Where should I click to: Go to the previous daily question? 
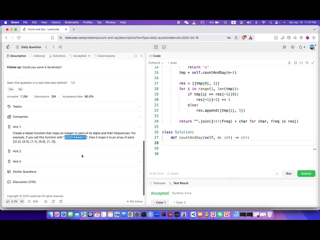(x=46, y=47)
